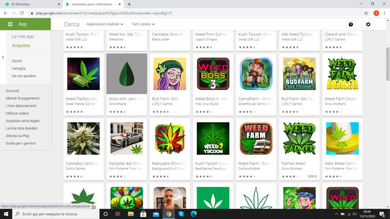Click the Farmer Weed 9,99 € price
390x219 pixels.
[312, 176]
